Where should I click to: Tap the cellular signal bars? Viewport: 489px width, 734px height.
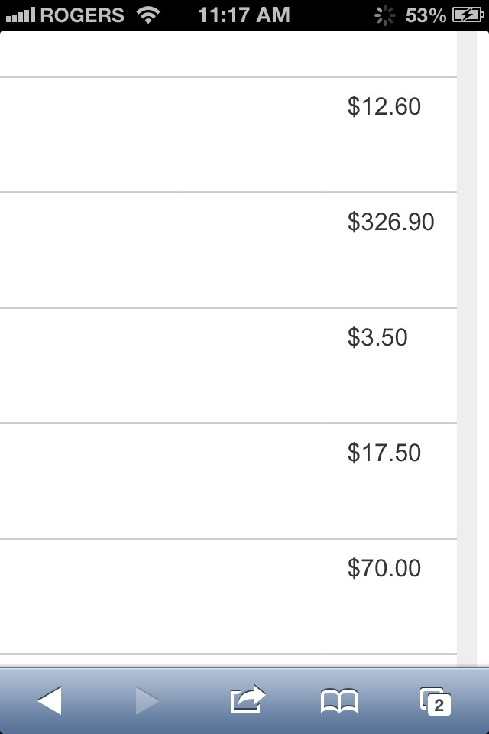click(x=21, y=15)
